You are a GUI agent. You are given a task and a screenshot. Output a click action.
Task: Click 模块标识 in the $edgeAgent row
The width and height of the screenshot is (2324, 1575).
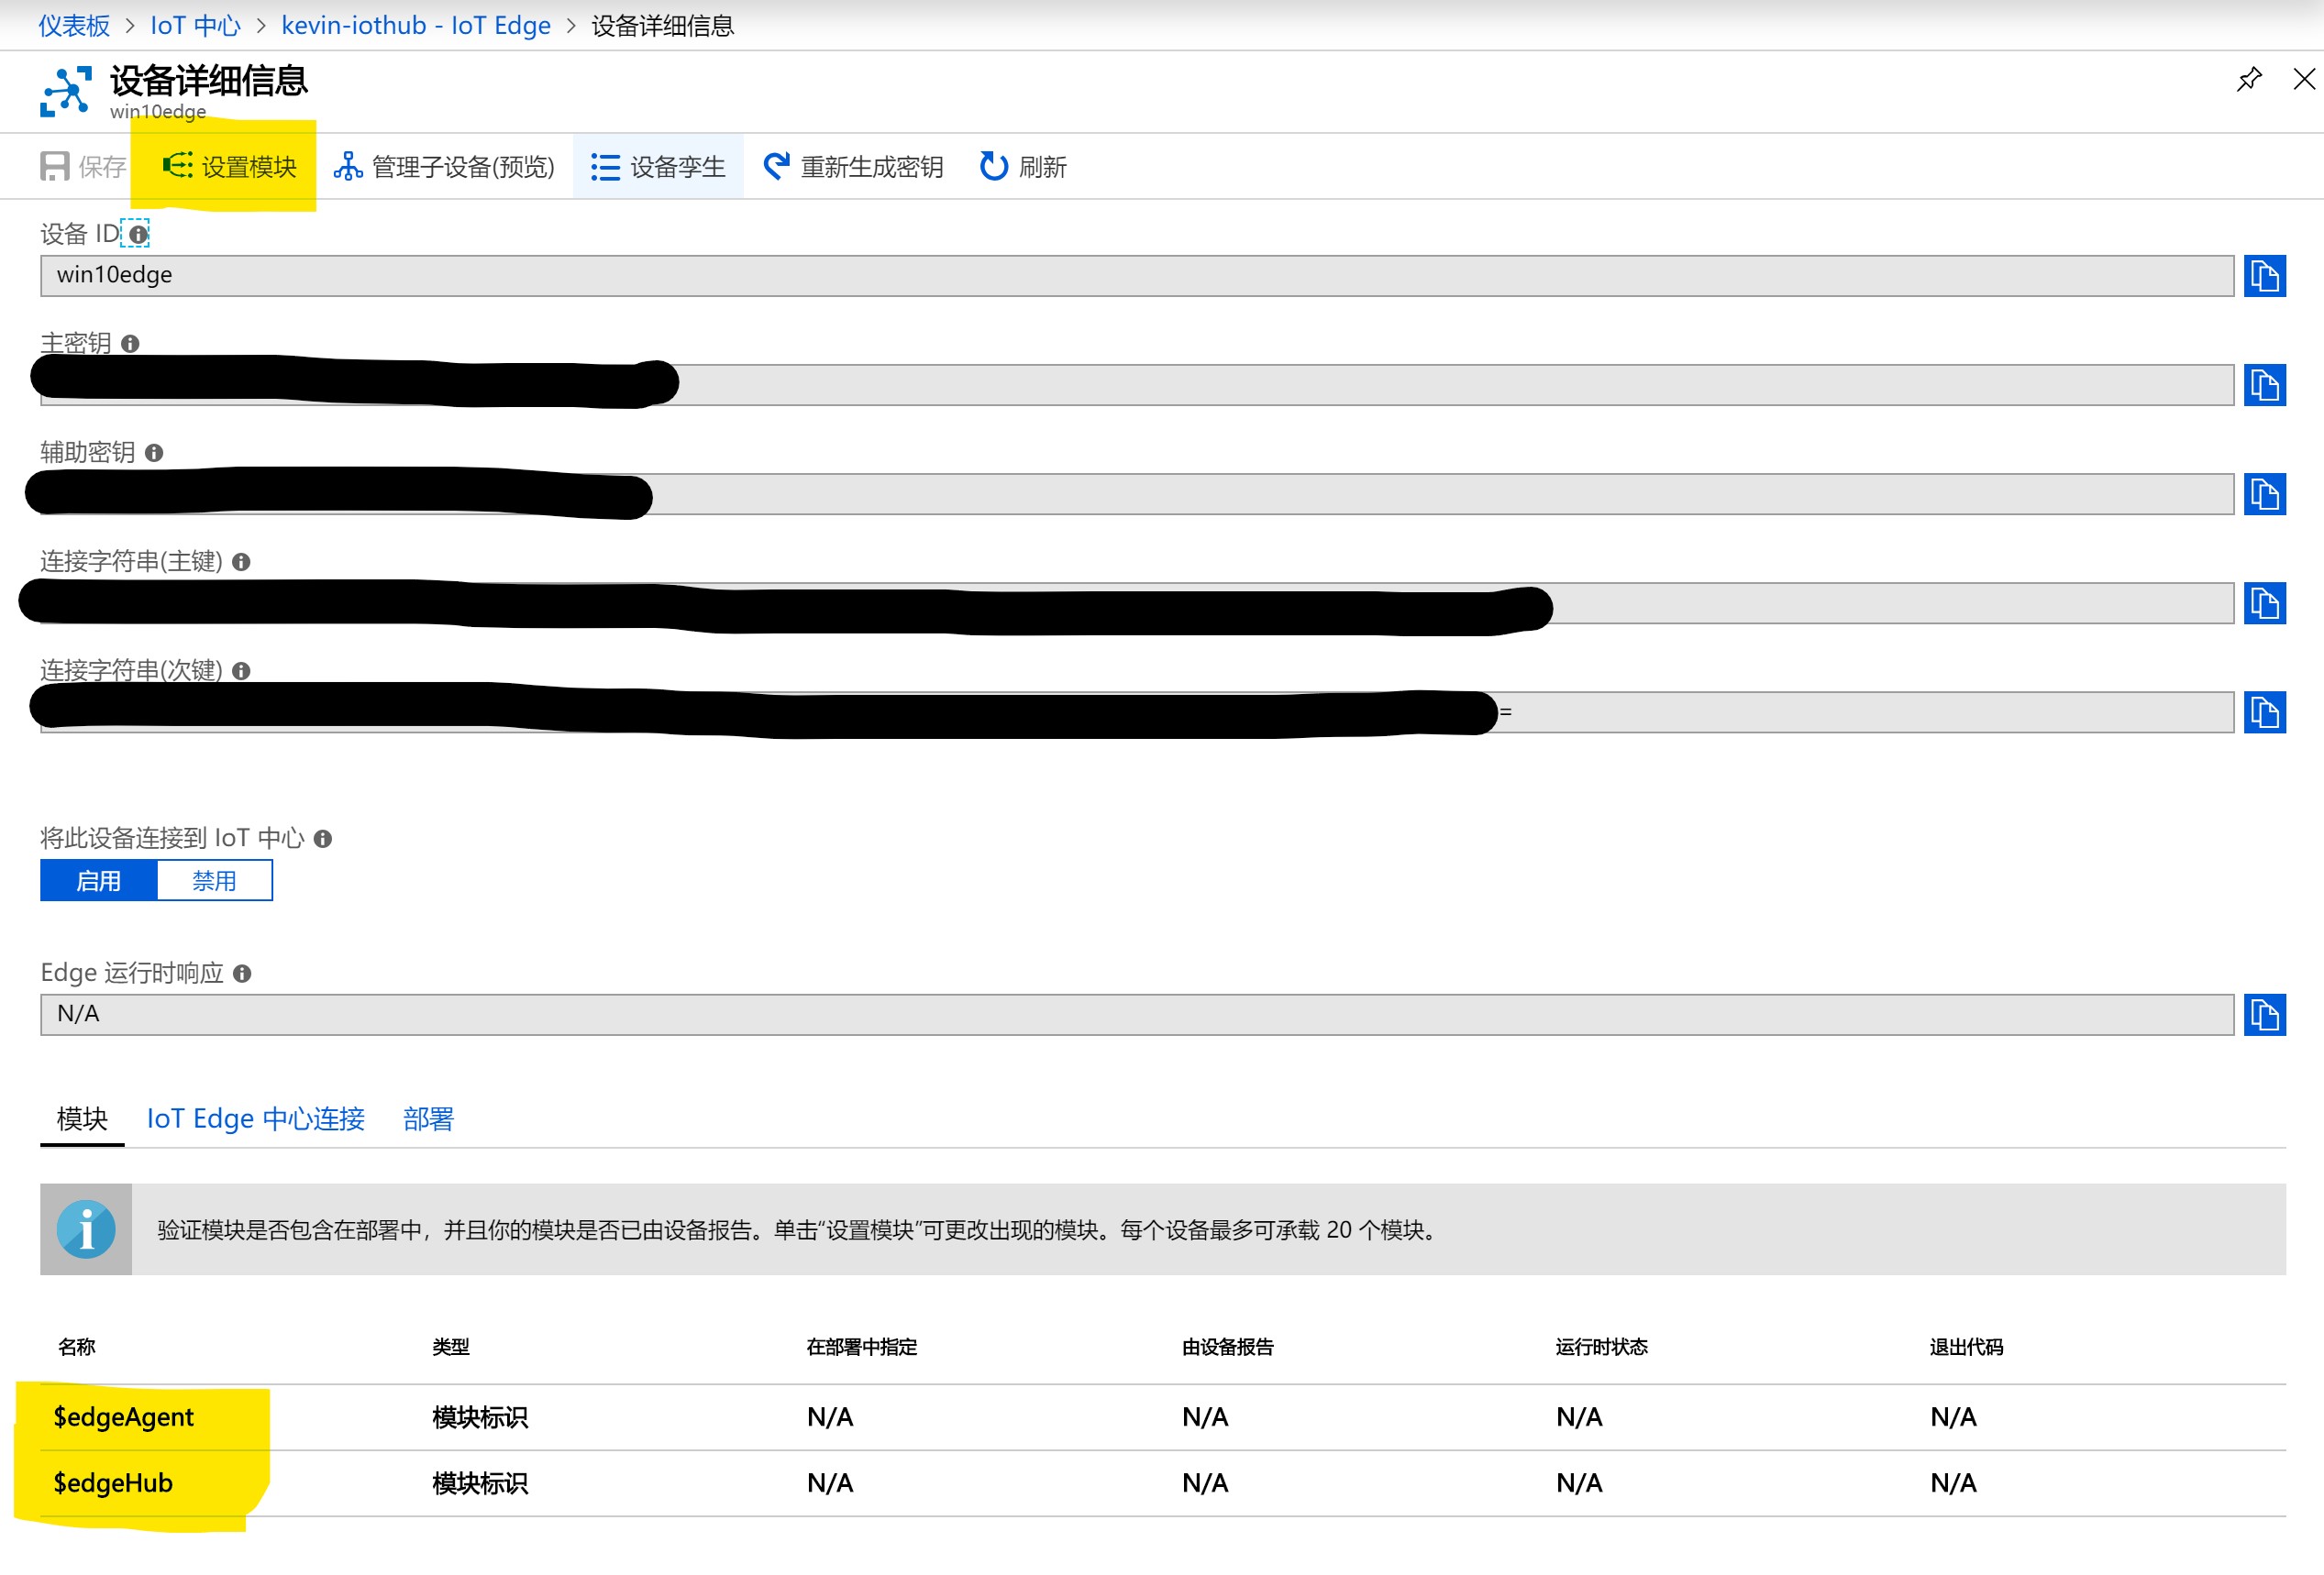(x=480, y=1417)
